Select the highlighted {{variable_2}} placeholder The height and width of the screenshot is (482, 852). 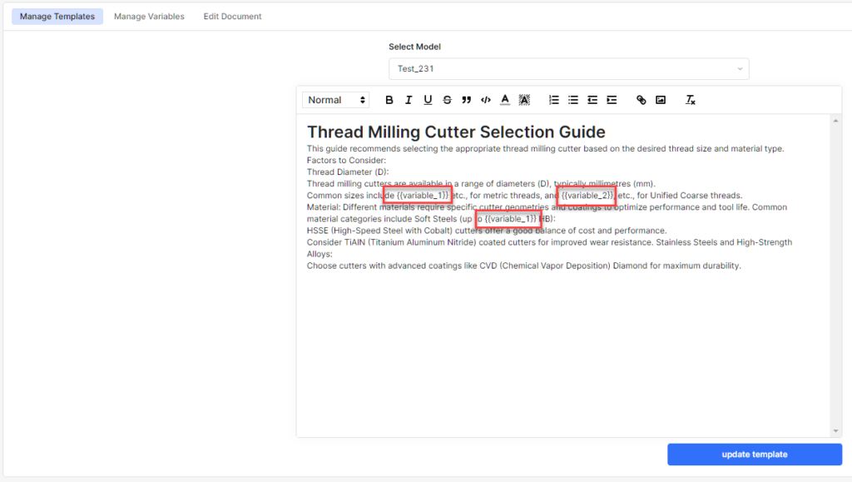coord(586,195)
